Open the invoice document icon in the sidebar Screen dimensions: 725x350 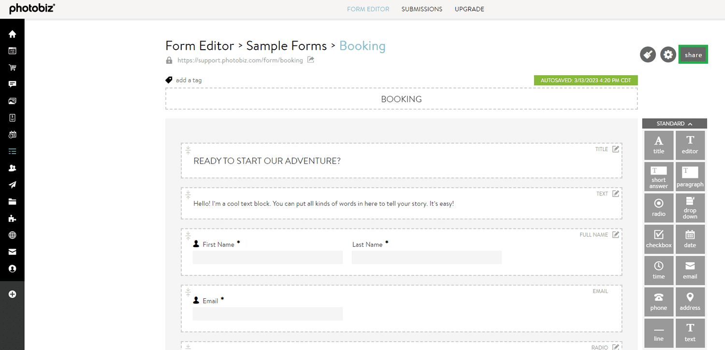coord(13,118)
